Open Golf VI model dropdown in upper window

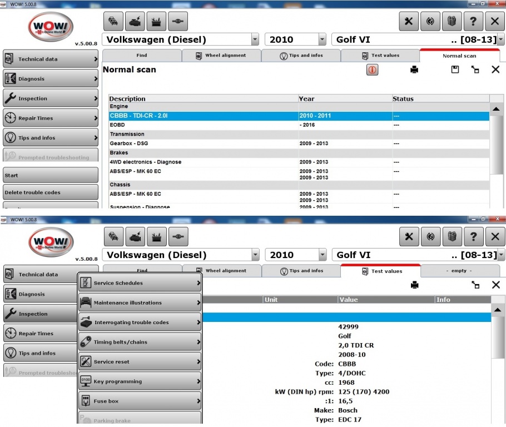[500, 39]
